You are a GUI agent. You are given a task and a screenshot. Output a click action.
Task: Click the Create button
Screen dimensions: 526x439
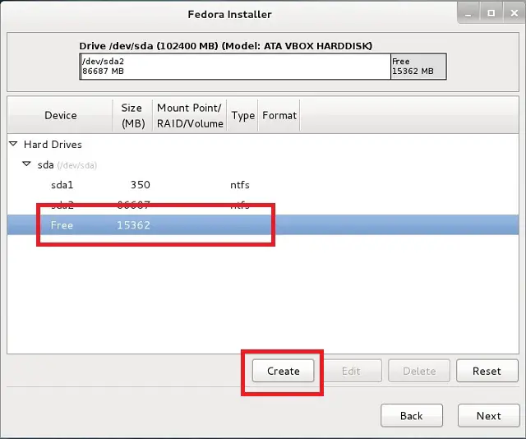pyautogui.click(x=283, y=371)
